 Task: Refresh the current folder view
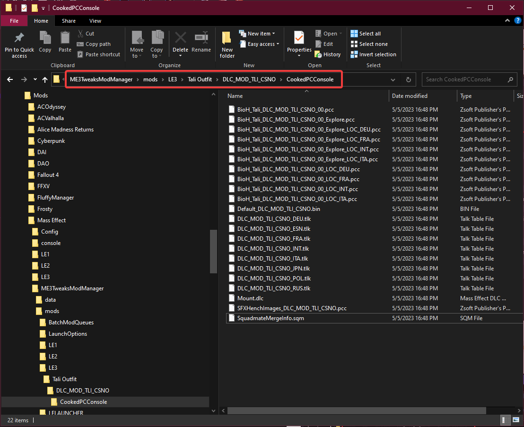(x=409, y=79)
